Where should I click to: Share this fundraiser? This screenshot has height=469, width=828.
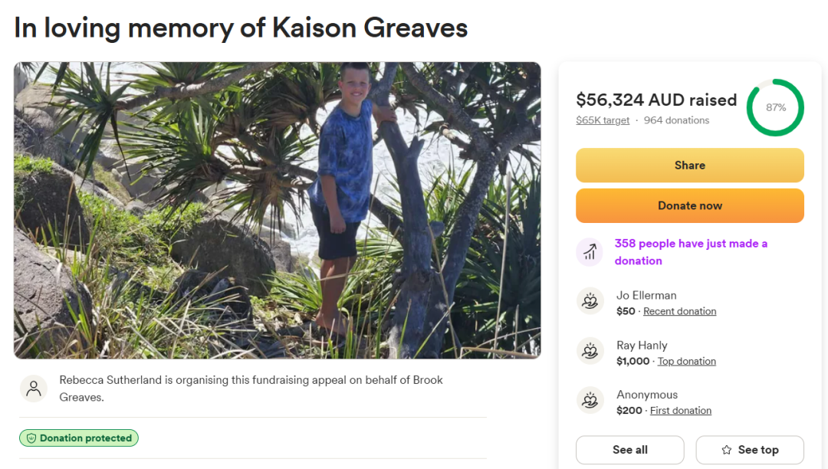click(690, 165)
